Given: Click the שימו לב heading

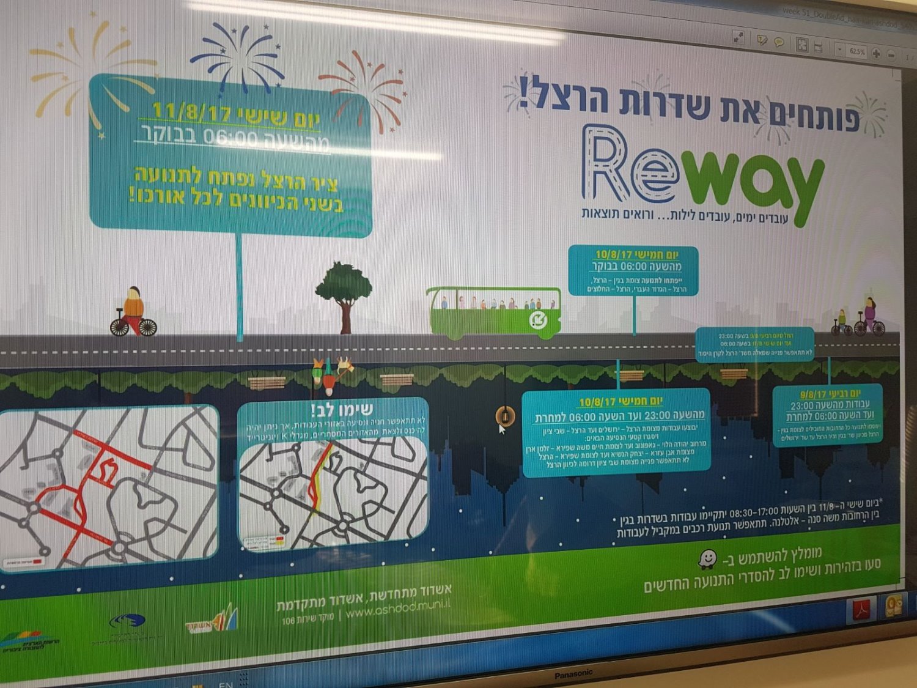Looking at the screenshot, I should point(342,409).
